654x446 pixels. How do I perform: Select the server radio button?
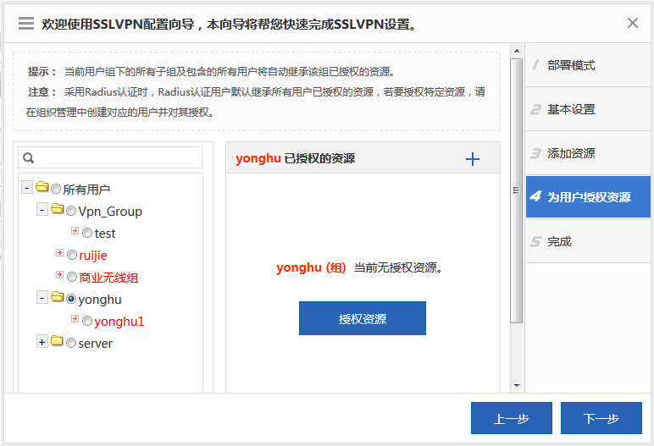(x=71, y=344)
